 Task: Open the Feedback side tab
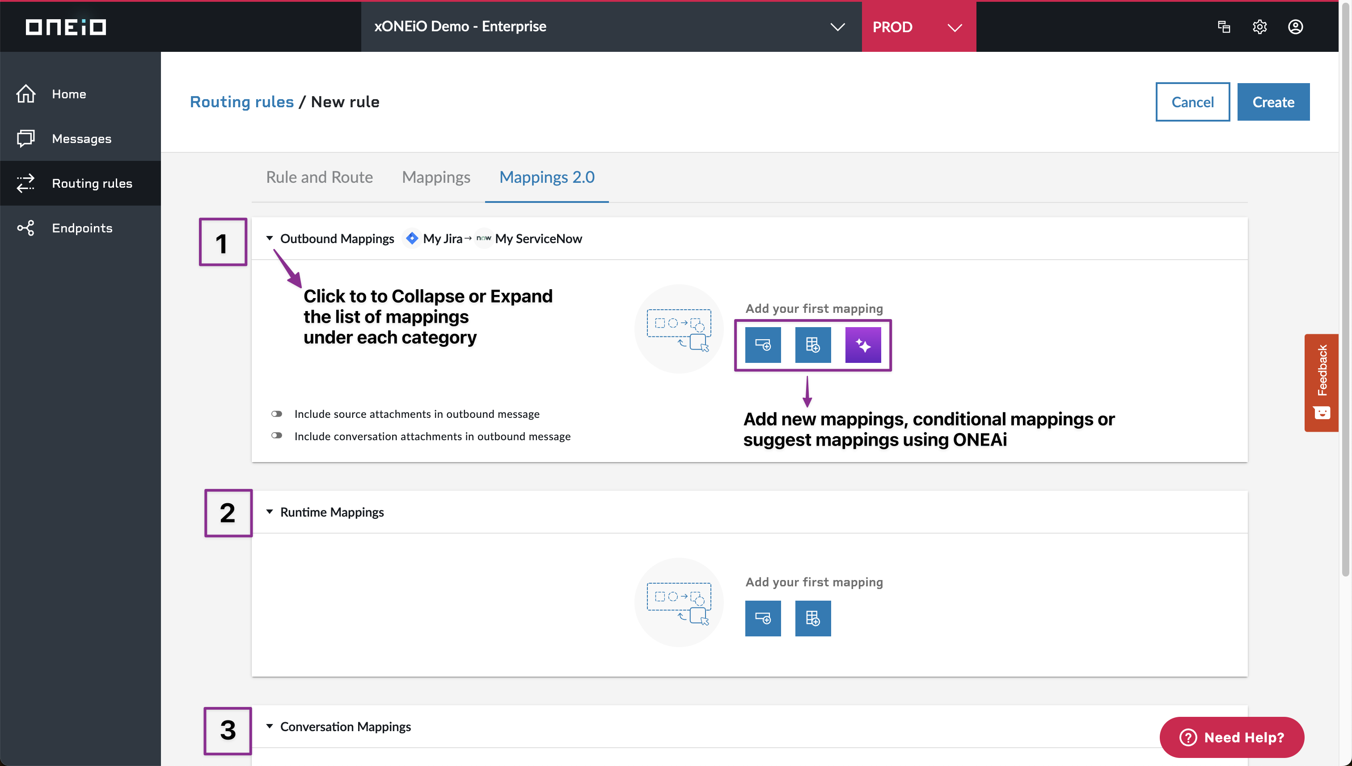point(1321,383)
